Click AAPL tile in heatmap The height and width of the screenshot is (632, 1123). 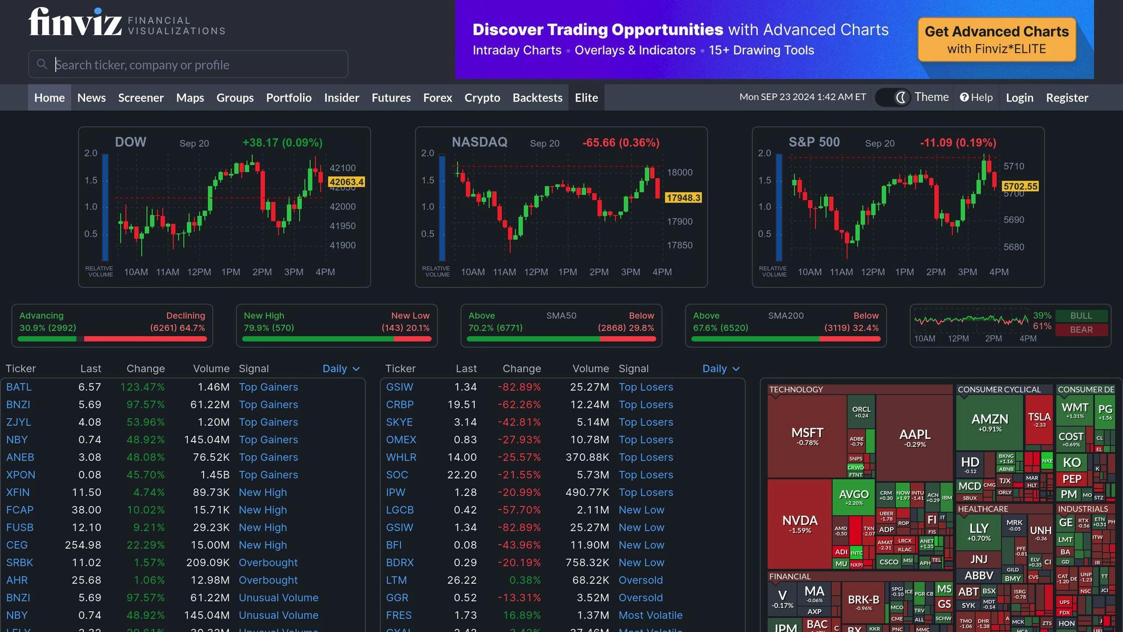(915, 438)
